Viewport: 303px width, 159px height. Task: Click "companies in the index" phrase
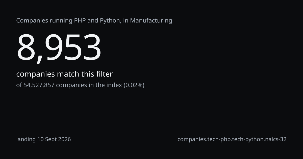pos(89,85)
